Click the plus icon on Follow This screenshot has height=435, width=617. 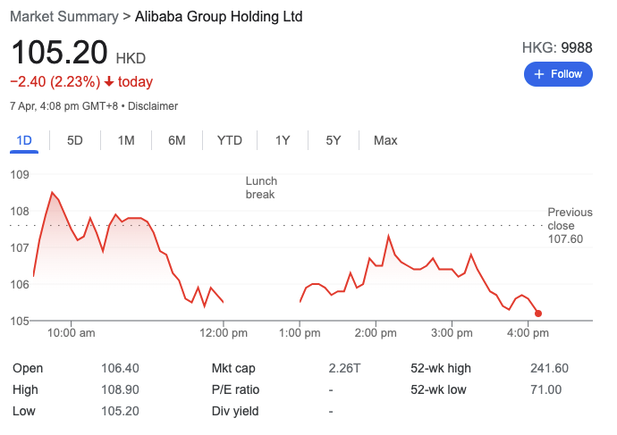click(x=539, y=74)
